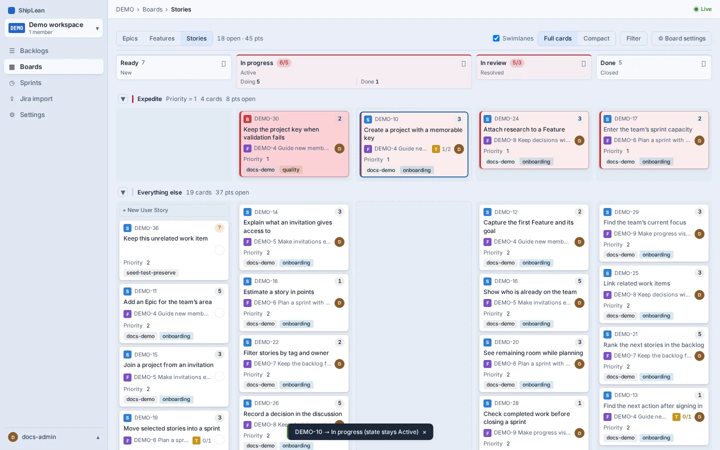Screen dimensions: 720x450
Task: Toggle the Swimlanes checkbox
Action: [496, 38]
